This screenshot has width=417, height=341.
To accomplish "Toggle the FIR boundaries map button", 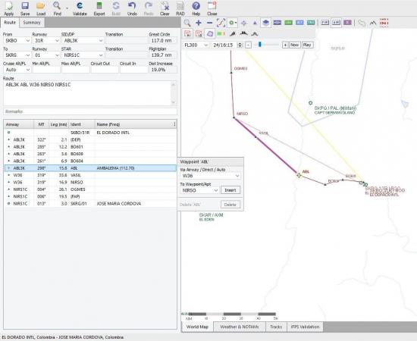I will (x=325, y=23).
